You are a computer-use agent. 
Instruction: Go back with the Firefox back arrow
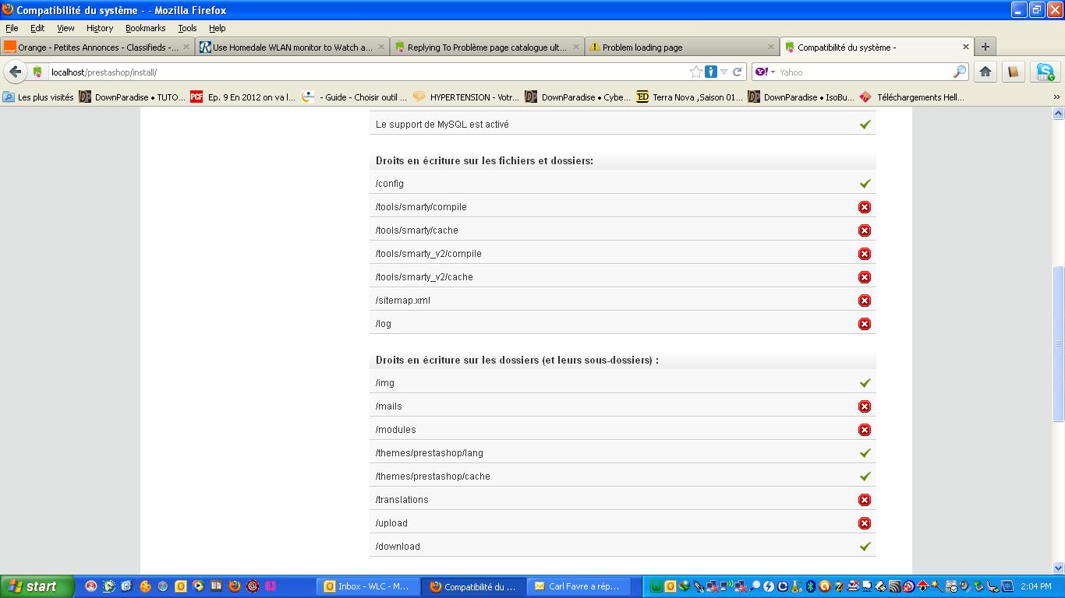click(x=16, y=72)
